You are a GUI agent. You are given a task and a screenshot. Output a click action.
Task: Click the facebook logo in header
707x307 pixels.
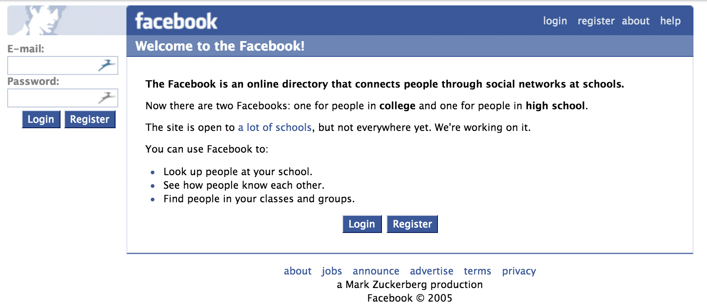176,21
